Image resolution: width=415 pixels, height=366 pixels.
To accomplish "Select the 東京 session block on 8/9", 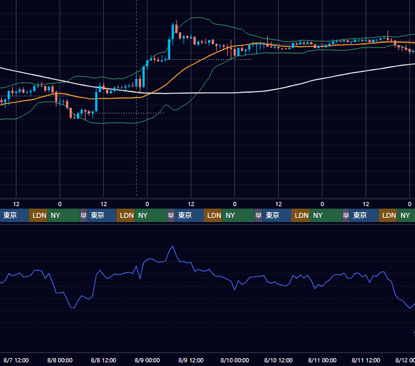I will point(189,215).
